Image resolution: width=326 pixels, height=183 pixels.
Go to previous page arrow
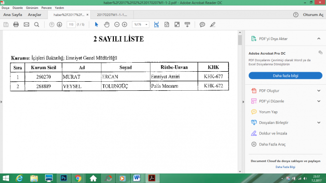click(52, 25)
